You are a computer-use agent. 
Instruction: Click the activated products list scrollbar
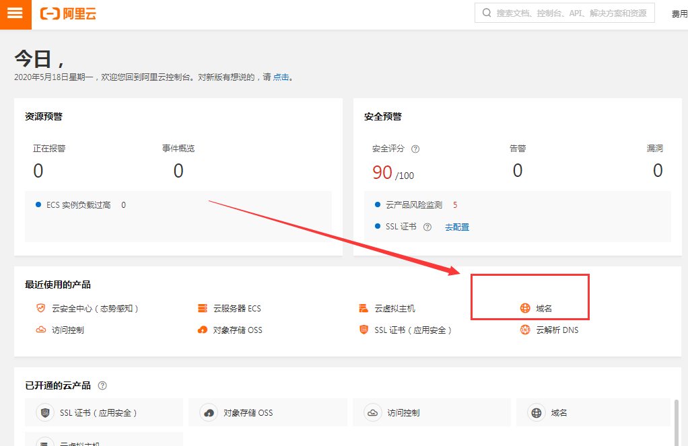(677, 417)
